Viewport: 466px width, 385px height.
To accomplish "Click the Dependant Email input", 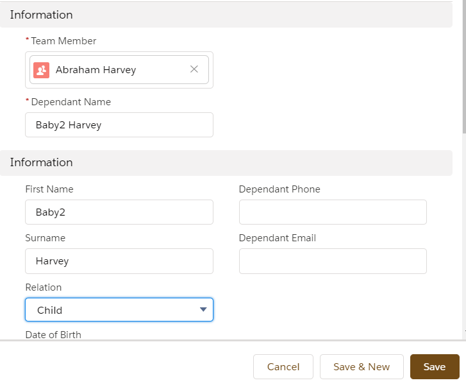I will [x=333, y=261].
